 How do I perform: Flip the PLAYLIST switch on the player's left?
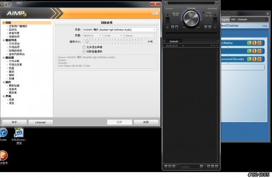(x=167, y=20)
